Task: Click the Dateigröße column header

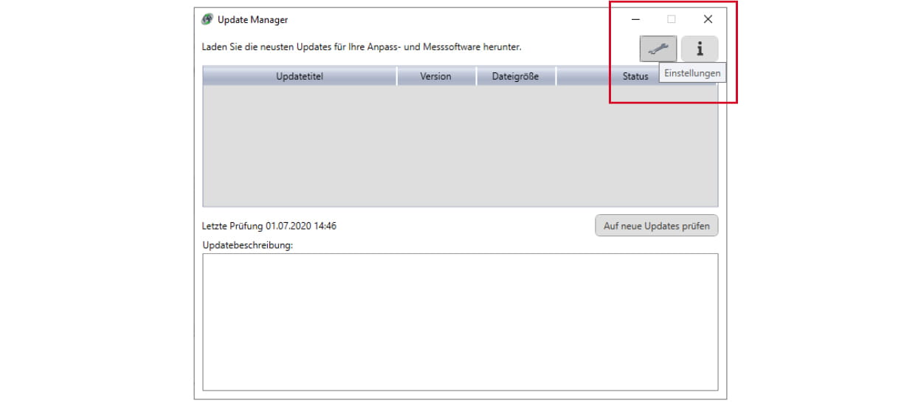Action: pyautogui.click(x=515, y=76)
